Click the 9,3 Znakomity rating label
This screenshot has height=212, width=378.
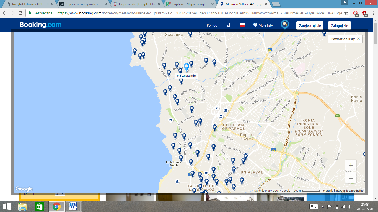click(x=187, y=76)
